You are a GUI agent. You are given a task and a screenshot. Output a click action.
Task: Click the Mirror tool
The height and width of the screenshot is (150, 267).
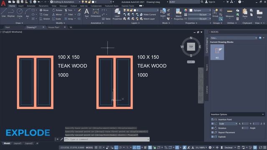tap(57, 15)
